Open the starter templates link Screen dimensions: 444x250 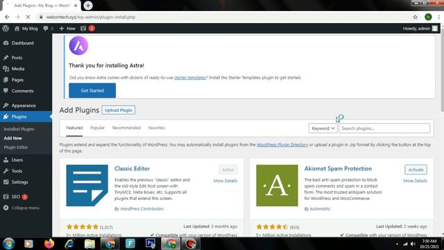pyautogui.click(x=190, y=78)
